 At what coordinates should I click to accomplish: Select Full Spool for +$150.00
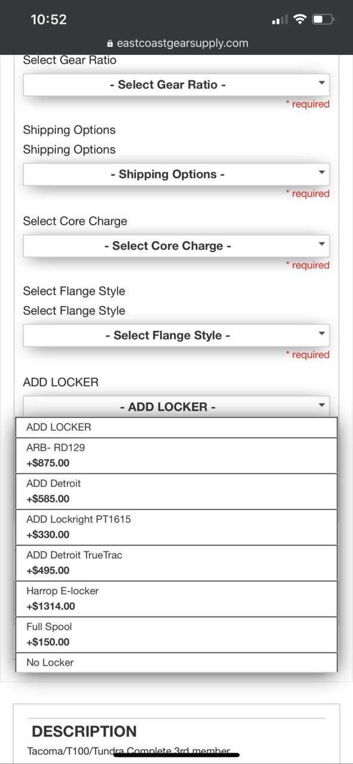pos(176,635)
